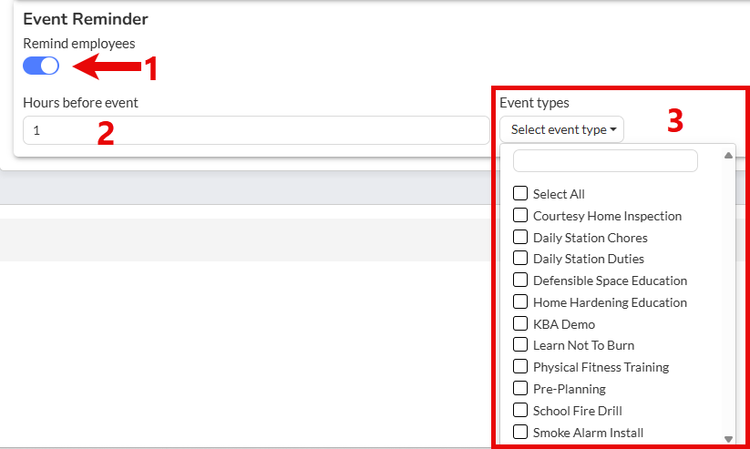The image size is (750, 449).
Task: Check the School Fire Drill checkbox
Action: 520,410
